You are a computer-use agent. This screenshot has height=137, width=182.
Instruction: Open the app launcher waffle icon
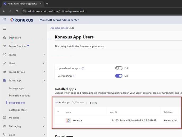pyautogui.click(x=4, y=20)
